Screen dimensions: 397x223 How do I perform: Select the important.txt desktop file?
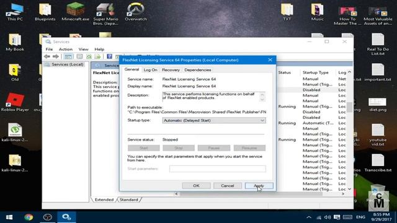tap(378, 72)
